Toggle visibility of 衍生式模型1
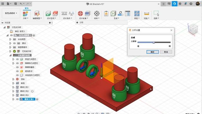 pyautogui.click(x=11, y=35)
